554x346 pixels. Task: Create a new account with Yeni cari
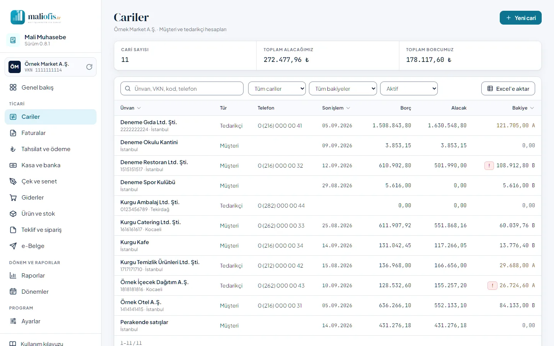(521, 18)
